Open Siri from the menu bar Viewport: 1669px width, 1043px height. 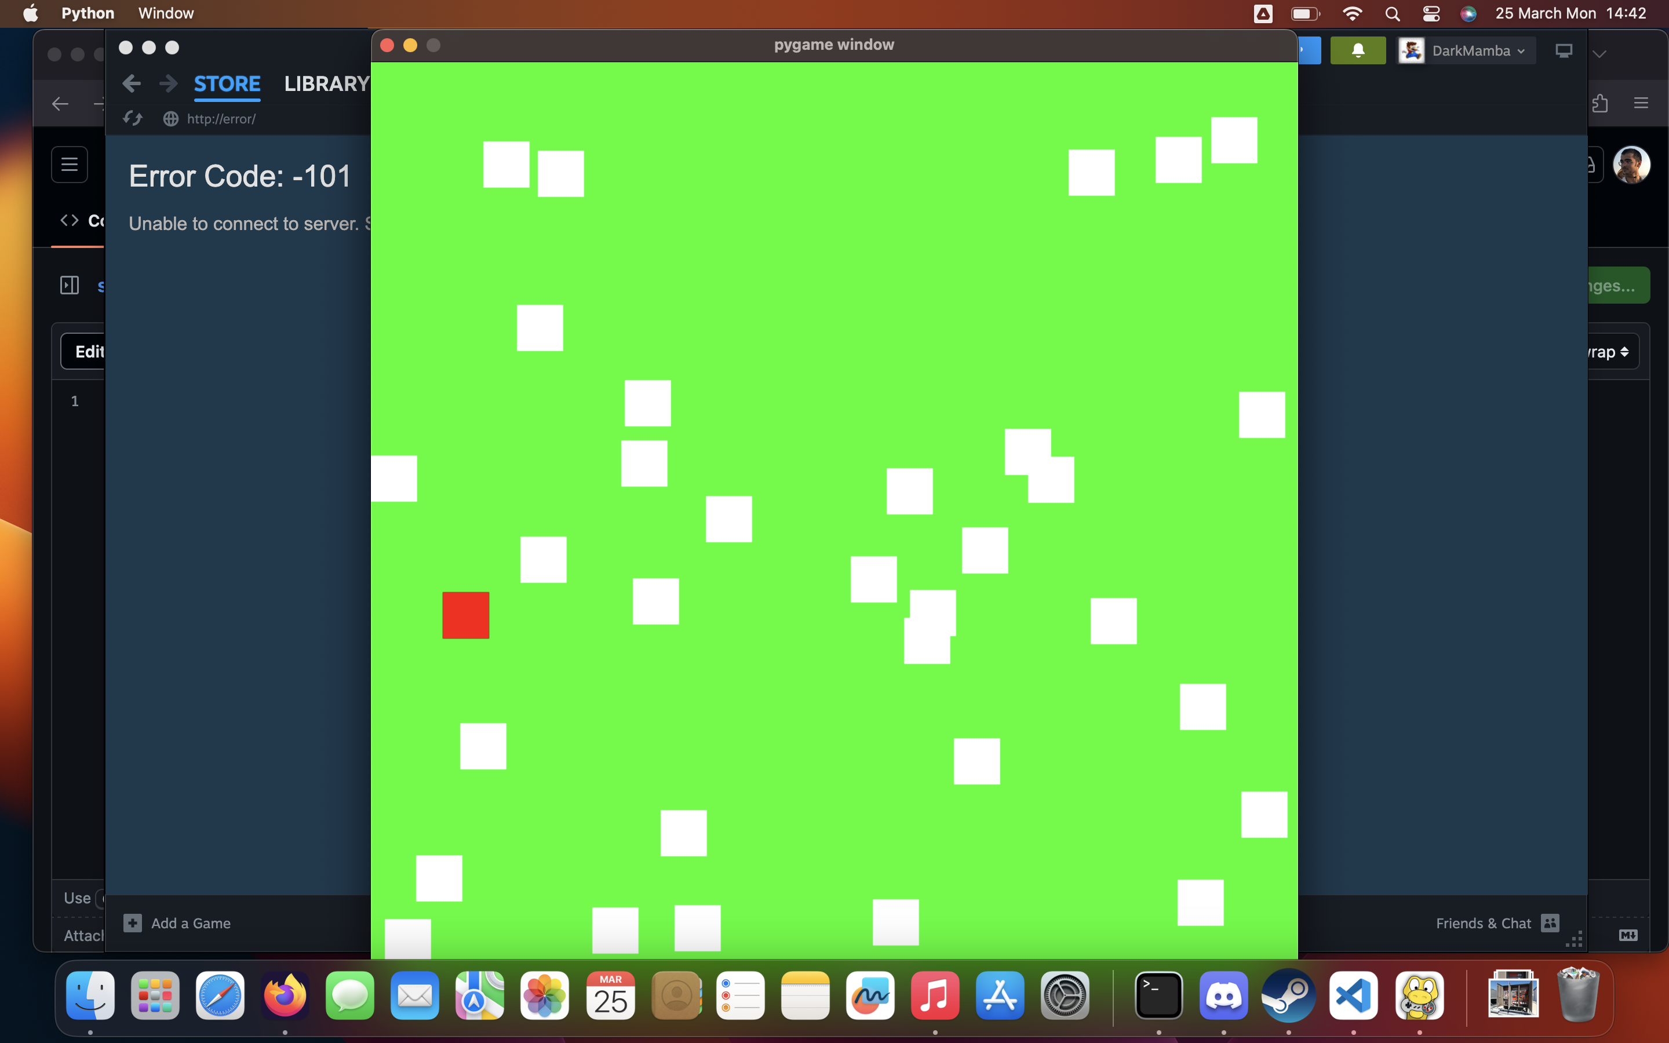1467,13
